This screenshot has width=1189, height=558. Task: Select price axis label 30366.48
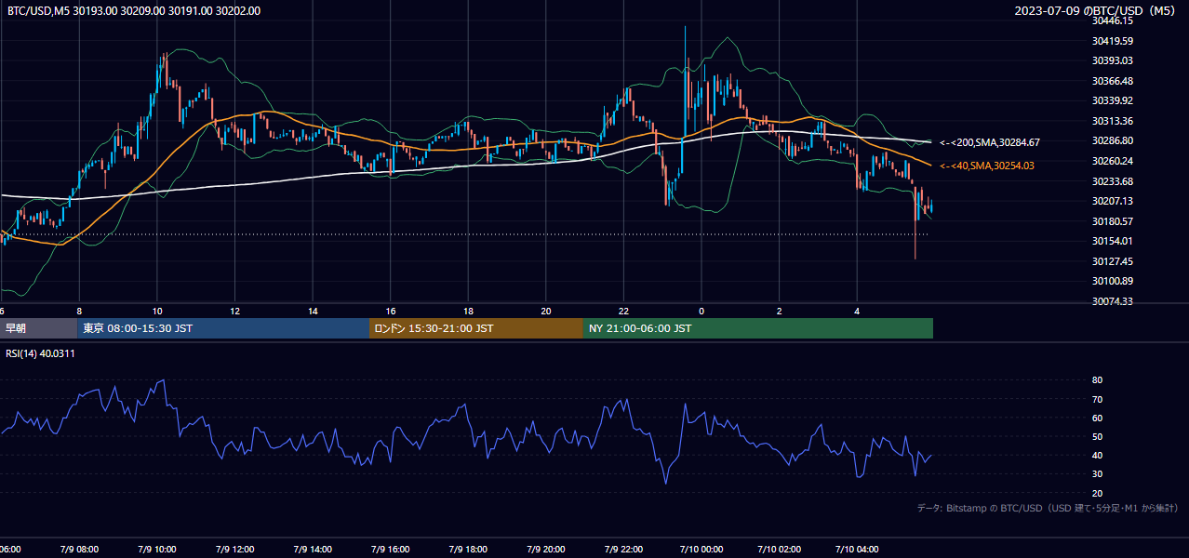pyautogui.click(x=1112, y=81)
